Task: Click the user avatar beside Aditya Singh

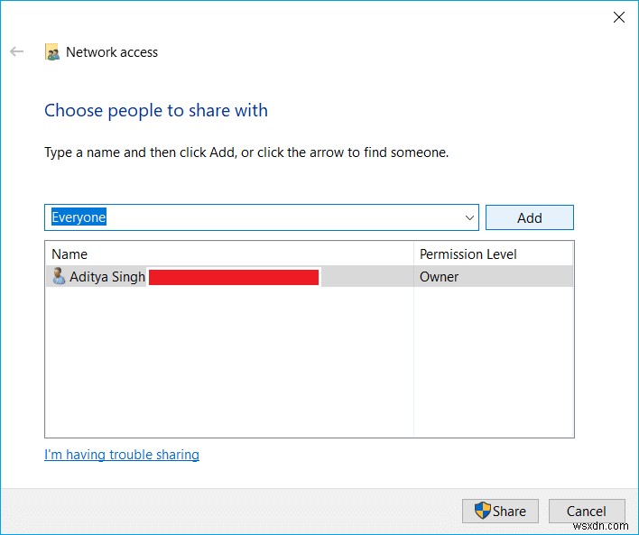Action: (x=59, y=276)
